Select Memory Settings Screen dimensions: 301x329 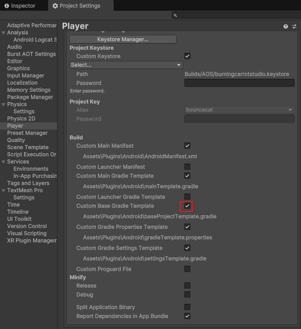28,90
